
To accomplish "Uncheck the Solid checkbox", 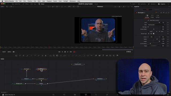I will click(x=160, y=31).
